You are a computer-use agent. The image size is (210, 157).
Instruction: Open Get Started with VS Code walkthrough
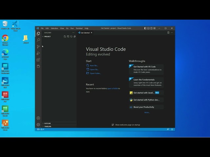[146, 69]
